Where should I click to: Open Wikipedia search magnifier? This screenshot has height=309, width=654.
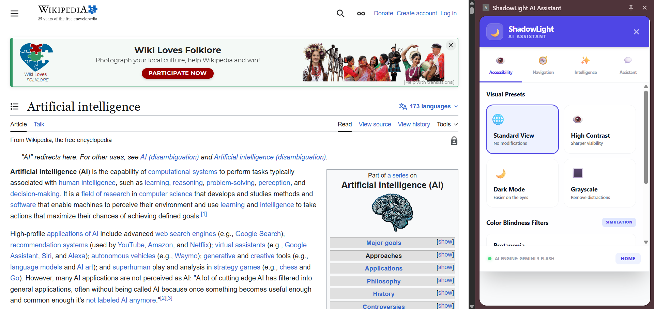pyautogui.click(x=340, y=13)
